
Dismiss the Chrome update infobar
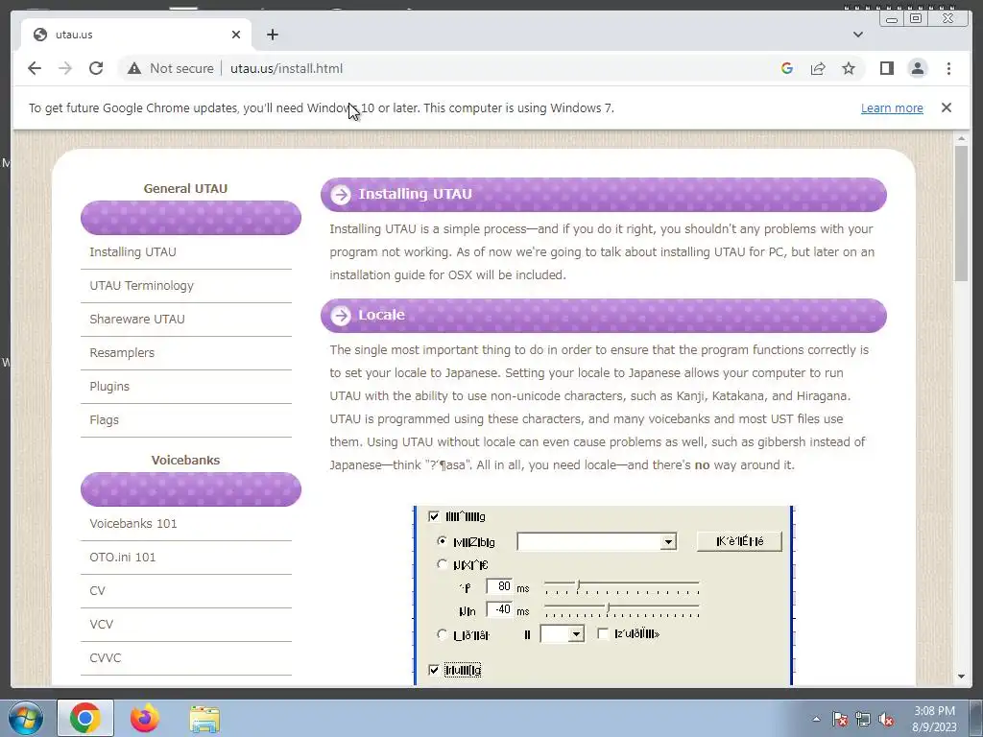coord(946,107)
